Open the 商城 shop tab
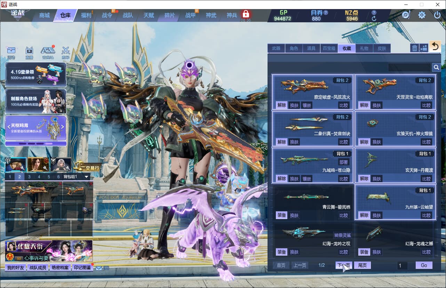 point(45,15)
